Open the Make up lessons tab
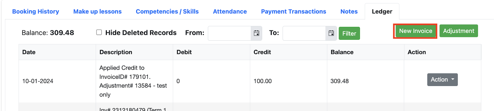 point(97,11)
